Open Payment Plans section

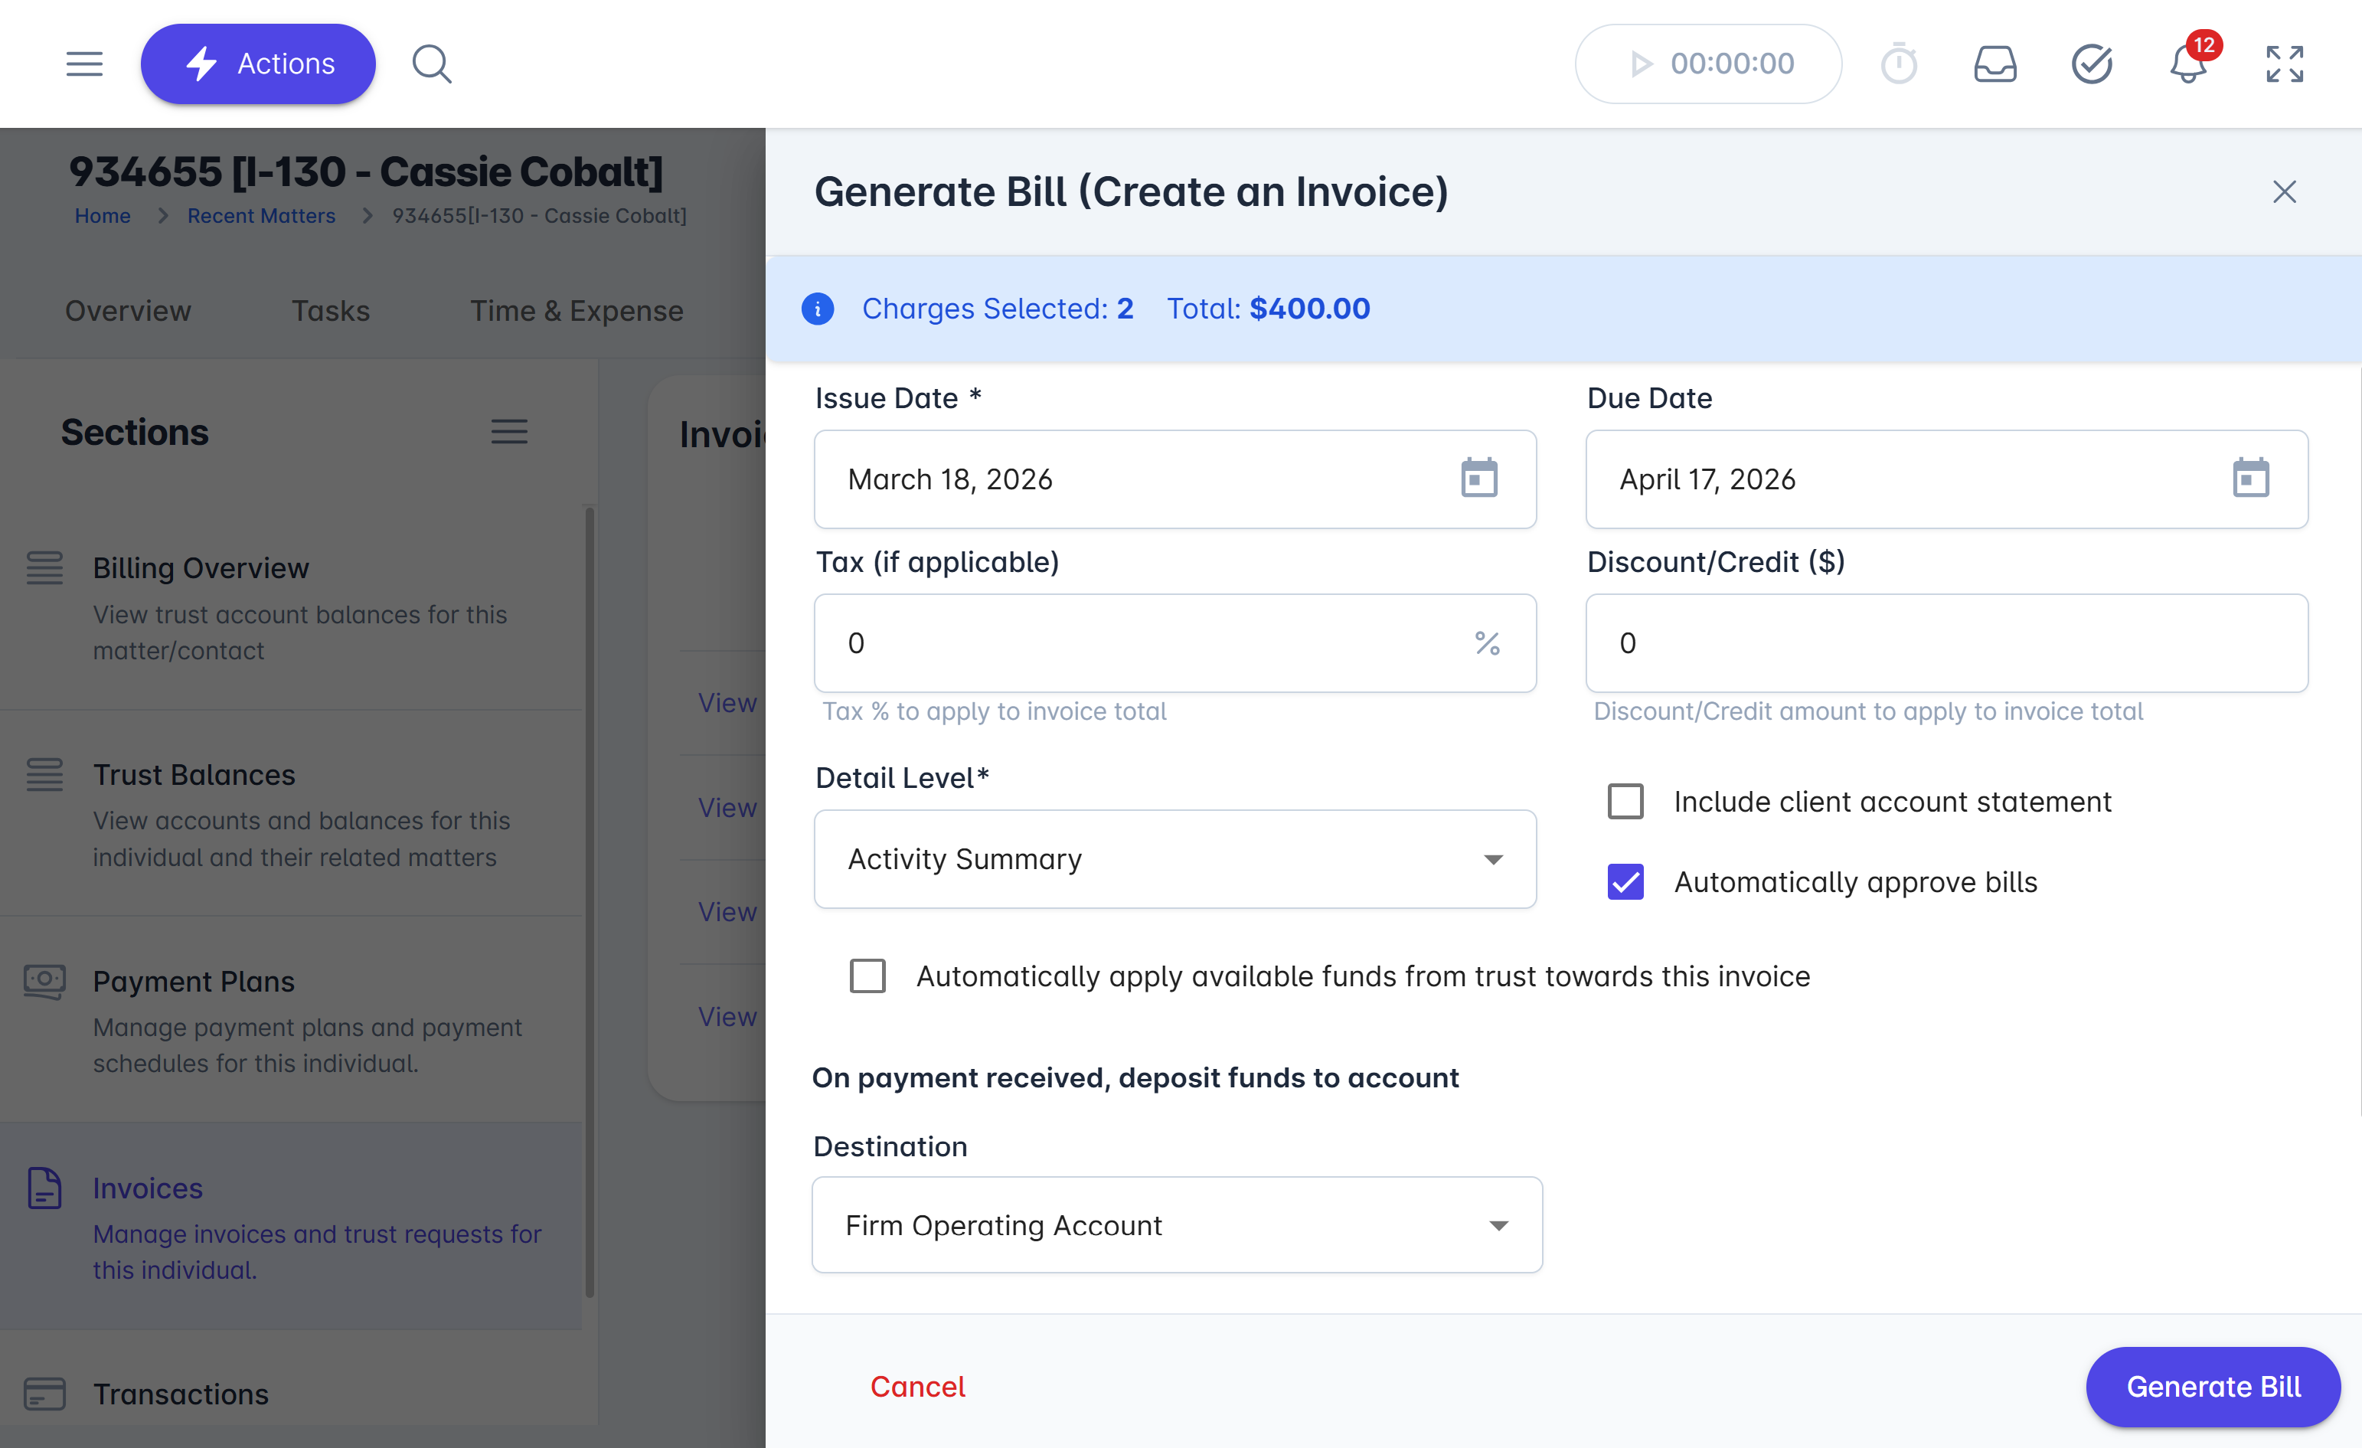[x=292, y=1020]
